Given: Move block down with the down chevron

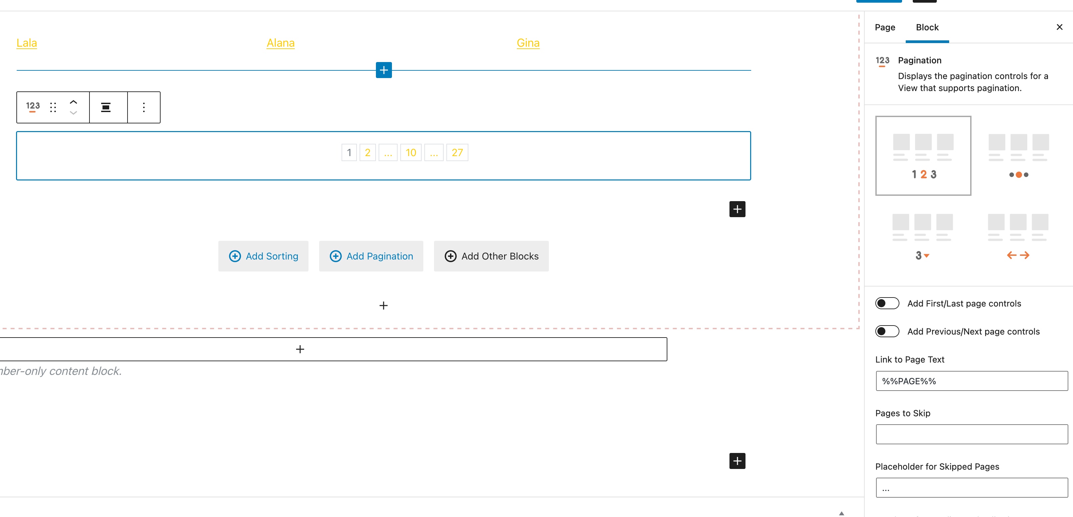Looking at the screenshot, I should click(x=73, y=113).
